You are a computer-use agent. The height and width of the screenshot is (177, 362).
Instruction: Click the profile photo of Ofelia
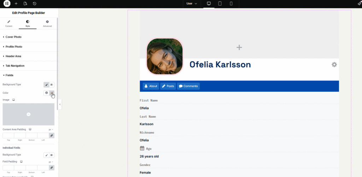point(165,57)
